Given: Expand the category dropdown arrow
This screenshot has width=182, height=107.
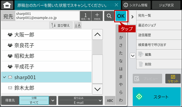Looking at the screenshot, I should (x=53, y=100).
